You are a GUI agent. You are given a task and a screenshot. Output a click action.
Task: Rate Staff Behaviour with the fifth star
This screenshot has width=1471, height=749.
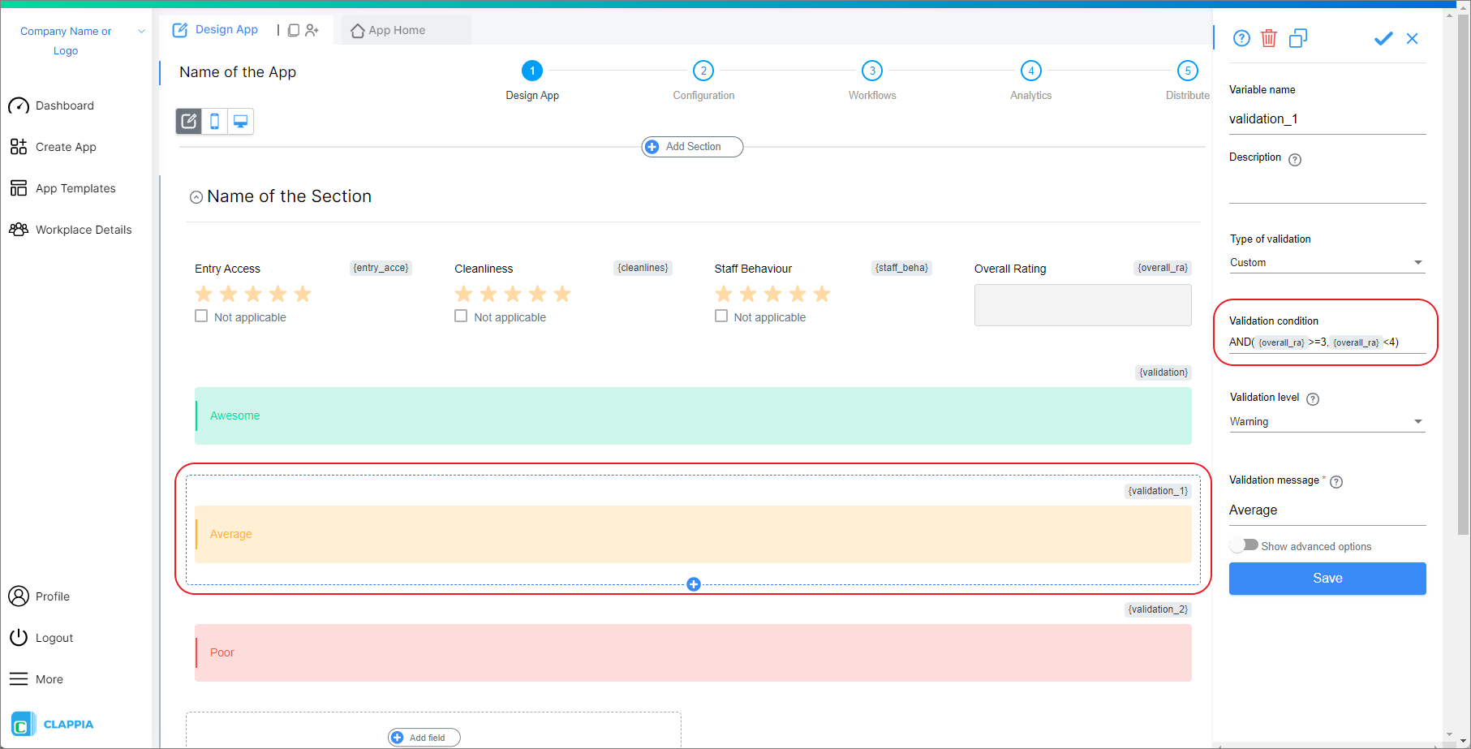click(822, 294)
